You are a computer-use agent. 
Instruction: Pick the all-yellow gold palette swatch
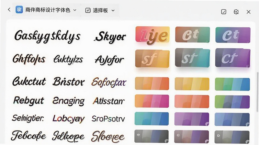click(192, 84)
